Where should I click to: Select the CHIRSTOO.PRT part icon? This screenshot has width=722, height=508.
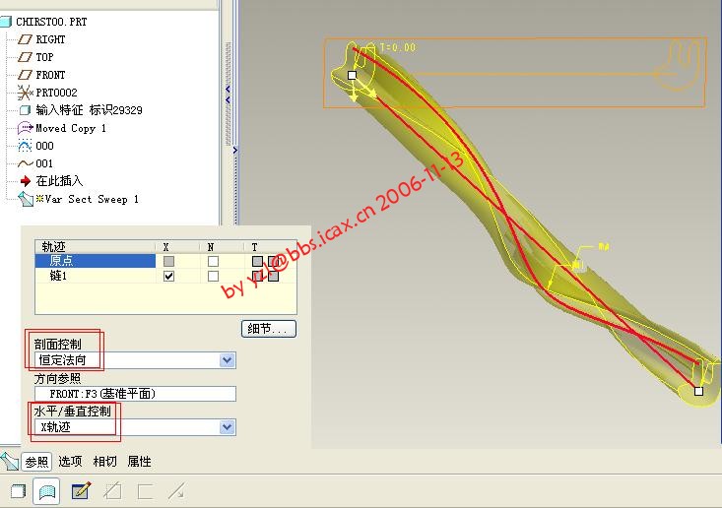pyautogui.click(x=6, y=22)
